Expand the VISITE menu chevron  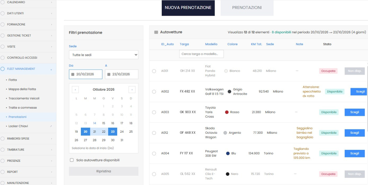point(52,47)
